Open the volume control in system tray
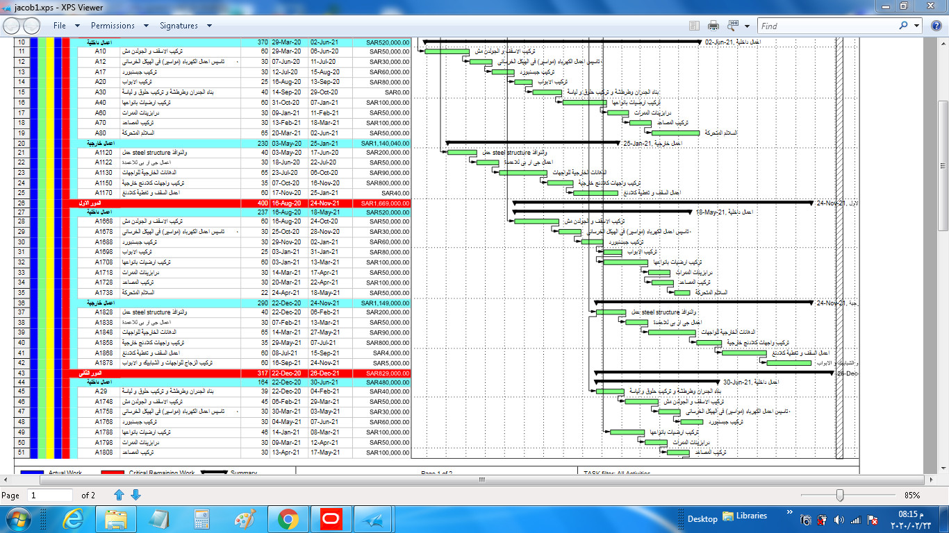Viewport: 949px width, 533px height. (x=839, y=520)
